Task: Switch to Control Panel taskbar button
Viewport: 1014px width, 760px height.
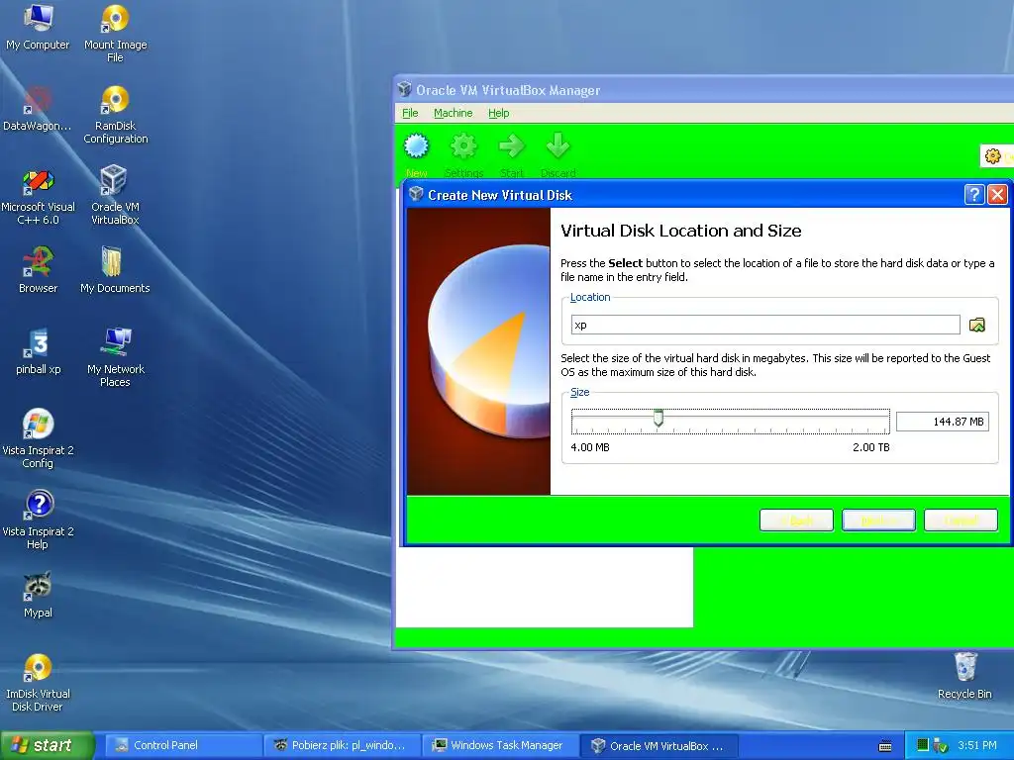Action: 183,745
